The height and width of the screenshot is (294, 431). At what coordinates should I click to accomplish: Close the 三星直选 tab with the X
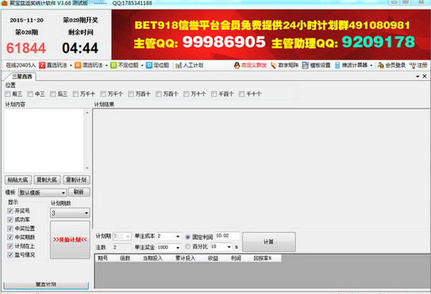[x=425, y=76]
